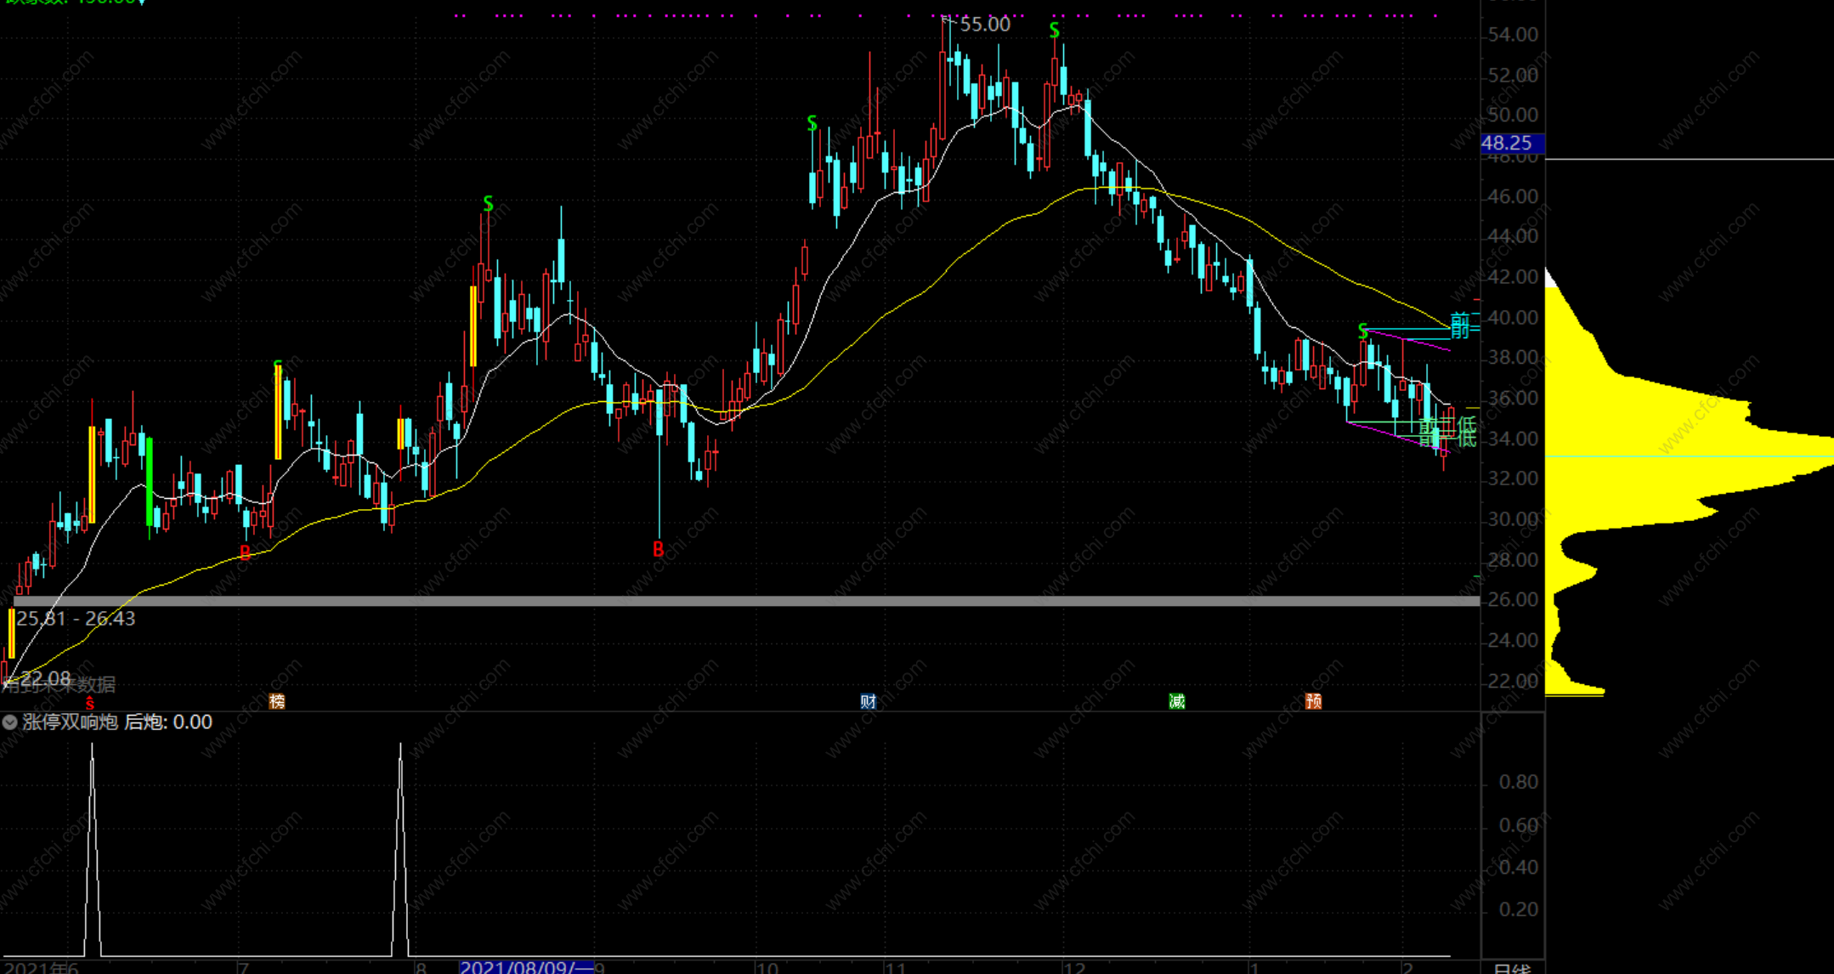Click the 日线 period selector at bottom right
Image resolution: width=1834 pixels, height=974 pixels.
pyautogui.click(x=1512, y=968)
